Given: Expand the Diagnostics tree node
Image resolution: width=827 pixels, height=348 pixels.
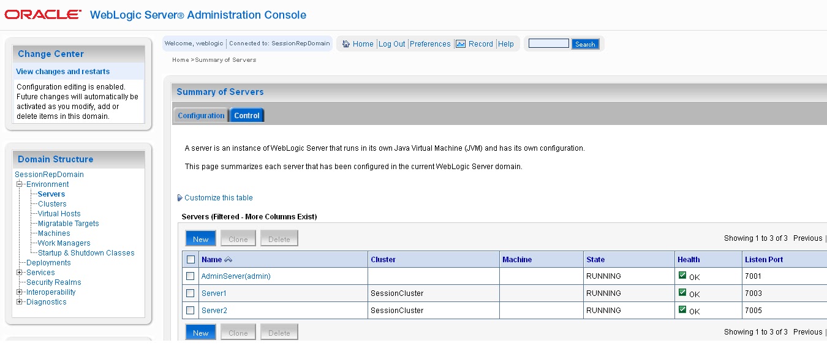Looking at the screenshot, I should [20, 302].
